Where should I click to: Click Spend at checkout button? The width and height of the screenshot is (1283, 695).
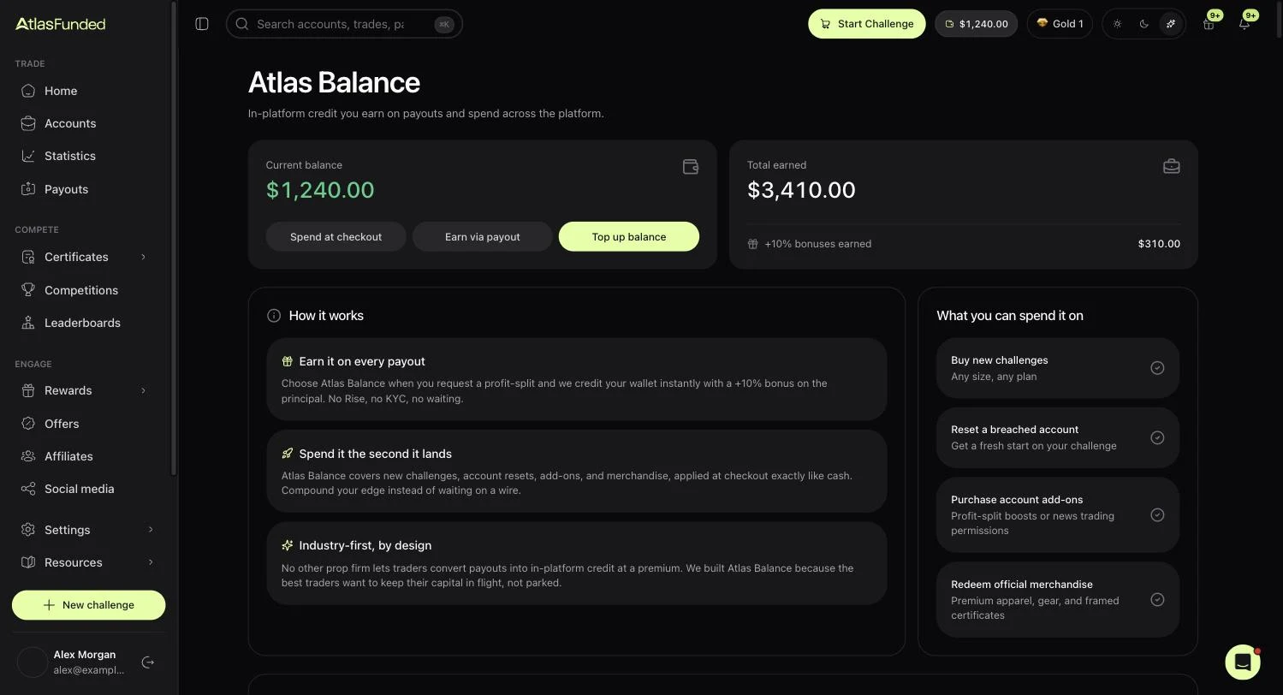[x=336, y=237]
